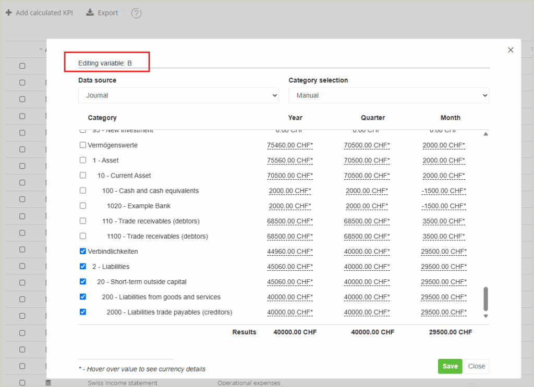Click the Close button
This screenshot has height=387, width=534.
tap(477, 366)
